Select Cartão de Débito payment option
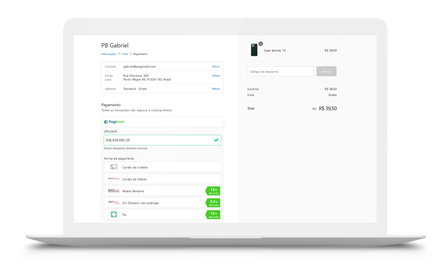Screen dimensions: 444x276 point(162,179)
